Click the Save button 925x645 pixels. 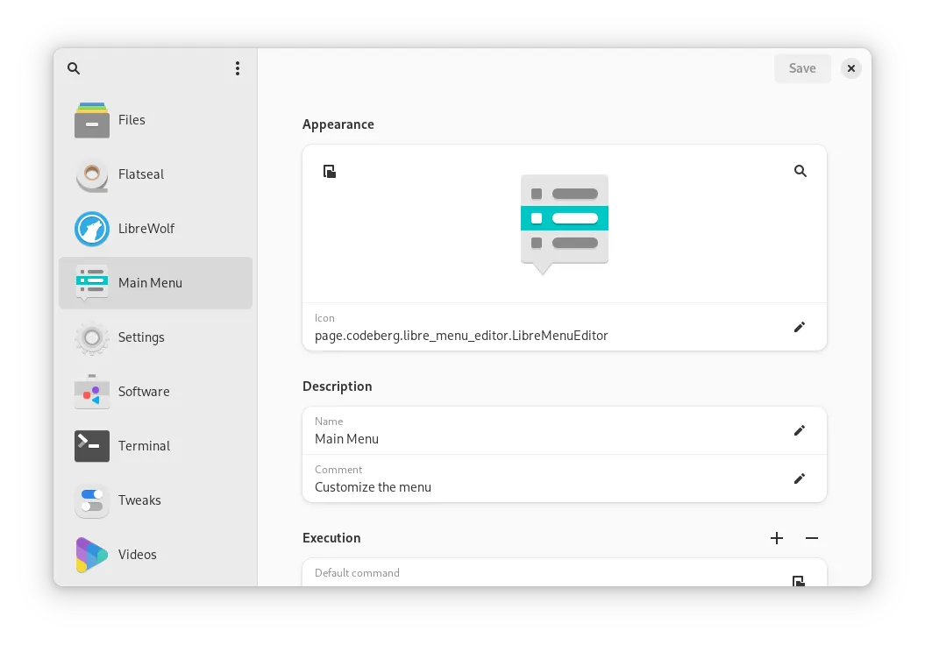click(802, 68)
